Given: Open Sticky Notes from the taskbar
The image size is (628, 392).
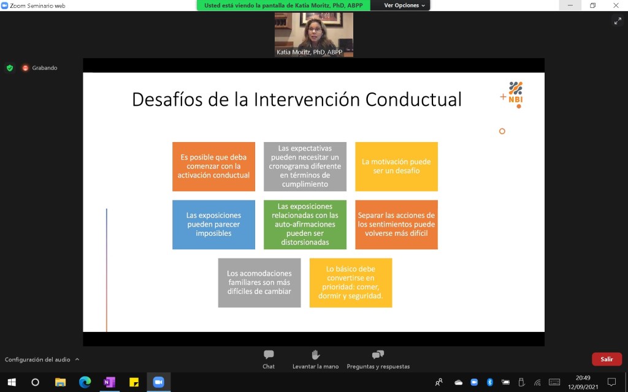Looking at the screenshot, I should (134, 382).
